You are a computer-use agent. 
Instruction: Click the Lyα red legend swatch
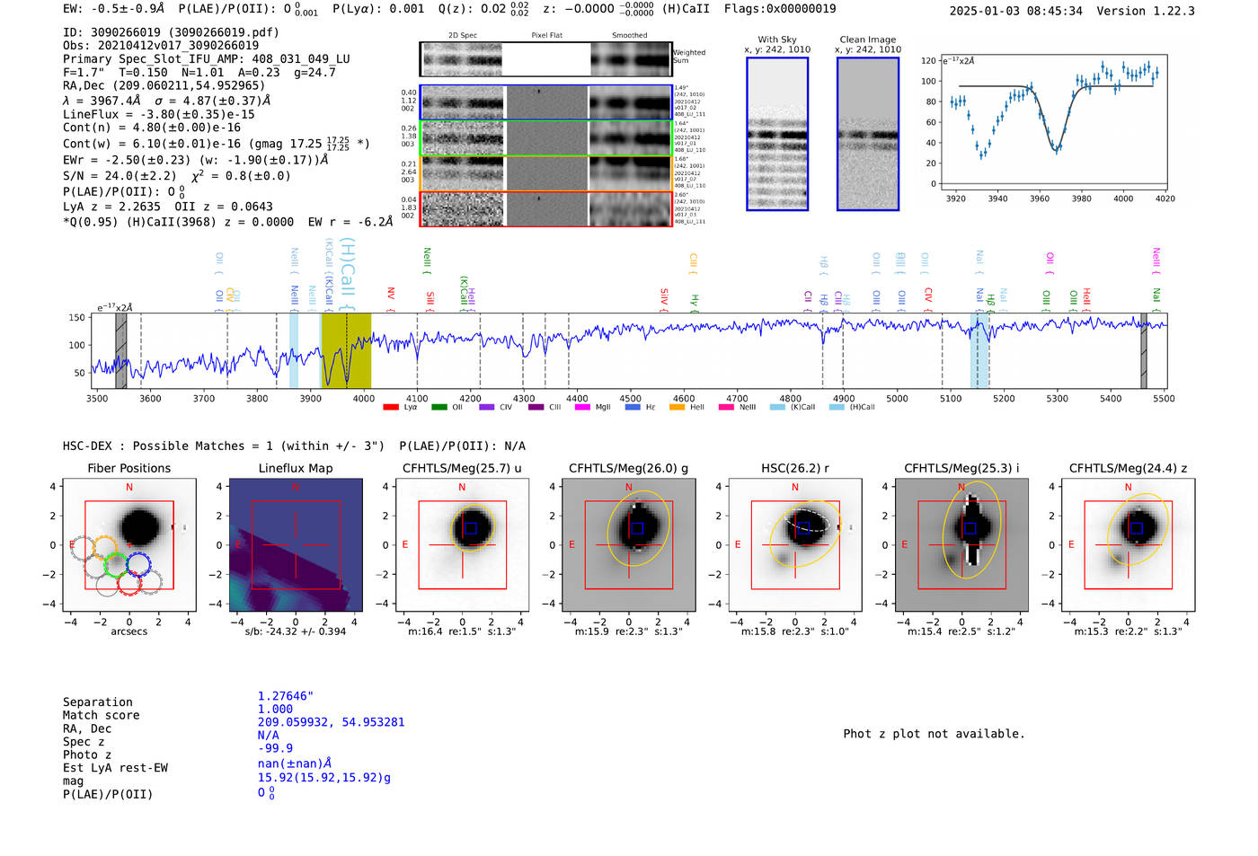(x=391, y=407)
